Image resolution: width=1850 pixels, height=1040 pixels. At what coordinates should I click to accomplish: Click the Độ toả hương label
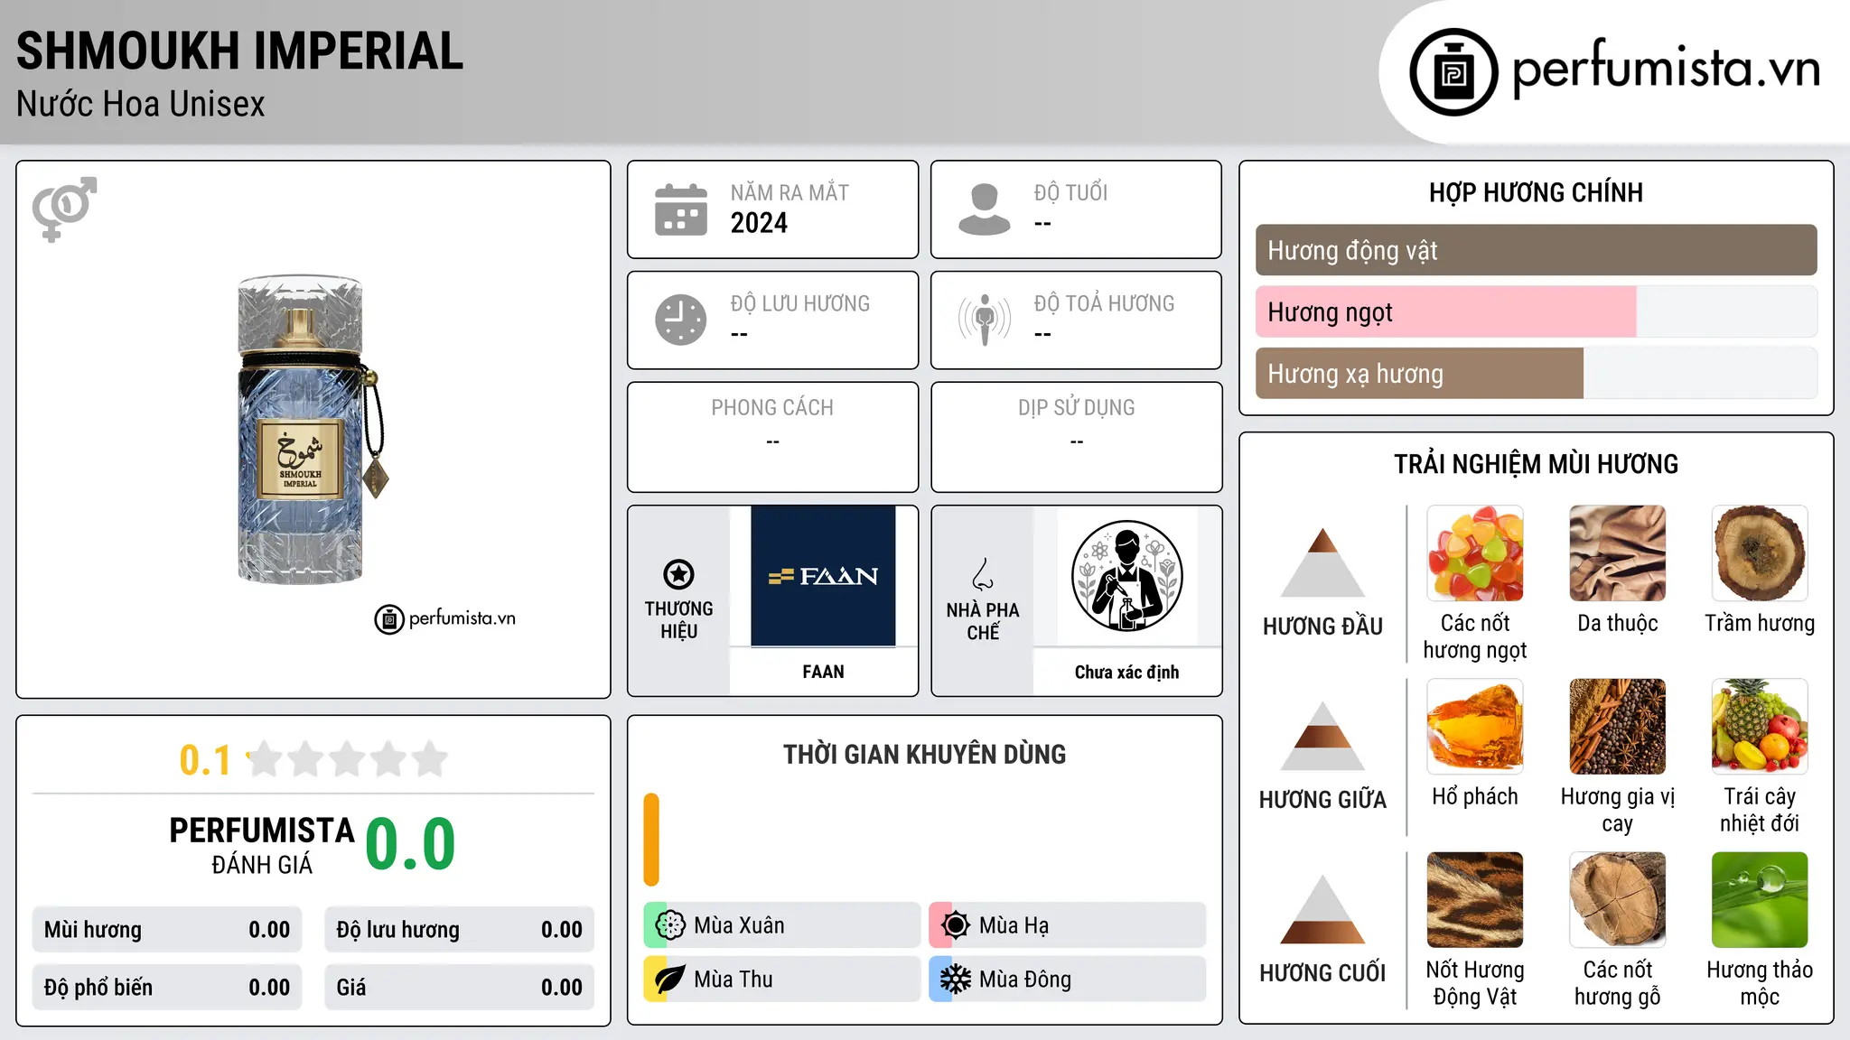pos(1104,303)
